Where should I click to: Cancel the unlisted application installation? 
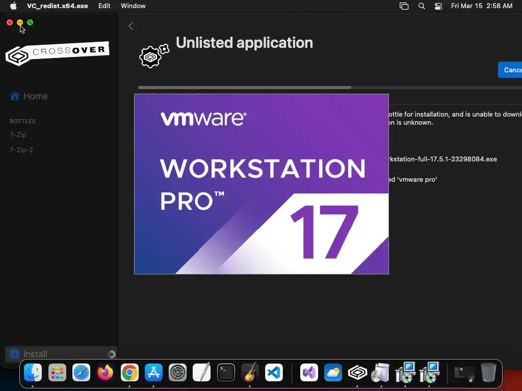510,70
